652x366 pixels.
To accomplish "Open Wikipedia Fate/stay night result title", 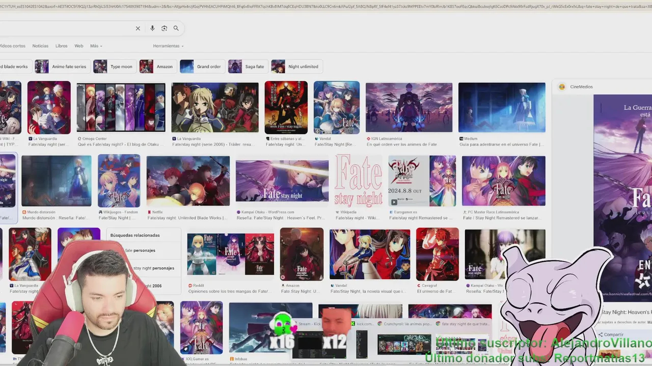I will click(x=357, y=218).
